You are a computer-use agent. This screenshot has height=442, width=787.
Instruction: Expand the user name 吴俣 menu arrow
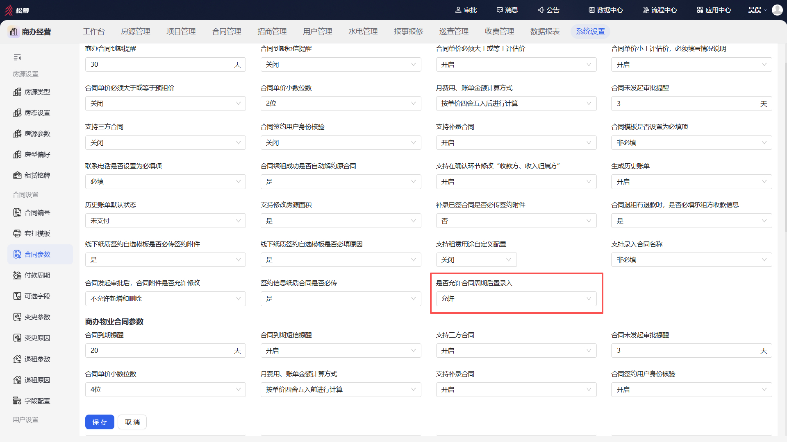click(765, 10)
